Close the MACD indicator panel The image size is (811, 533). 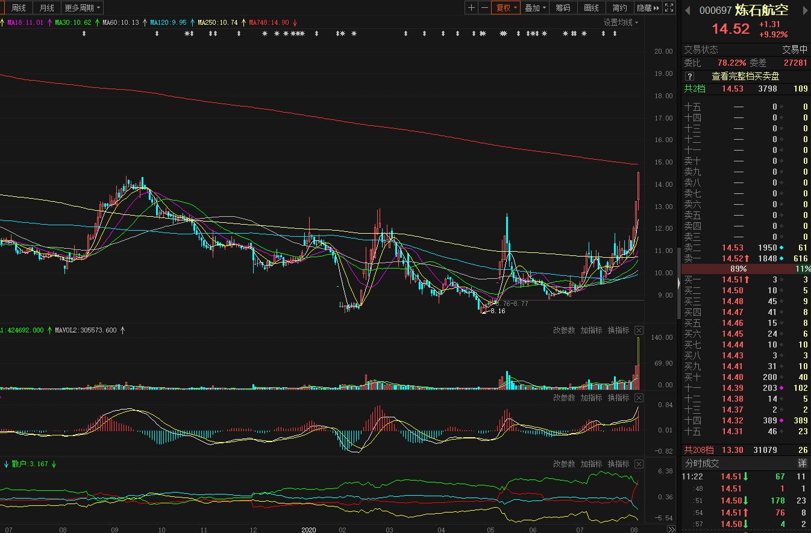[x=639, y=398]
